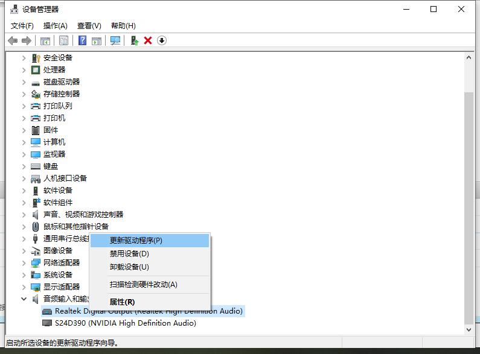Viewport: 480px width, 354px height.
Task: Open the 操作(A) menu
Action: click(x=56, y=26)
